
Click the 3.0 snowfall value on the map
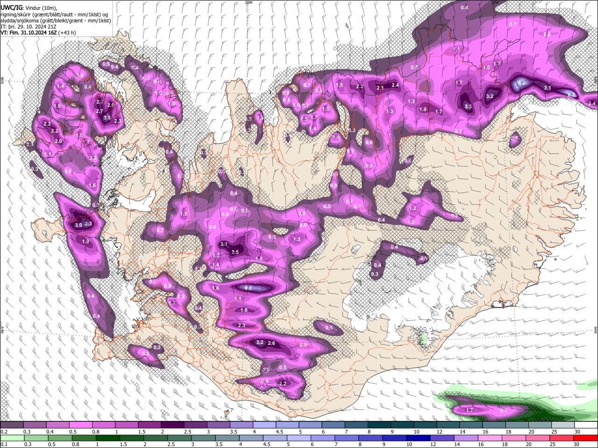click(x=78, y=225)
